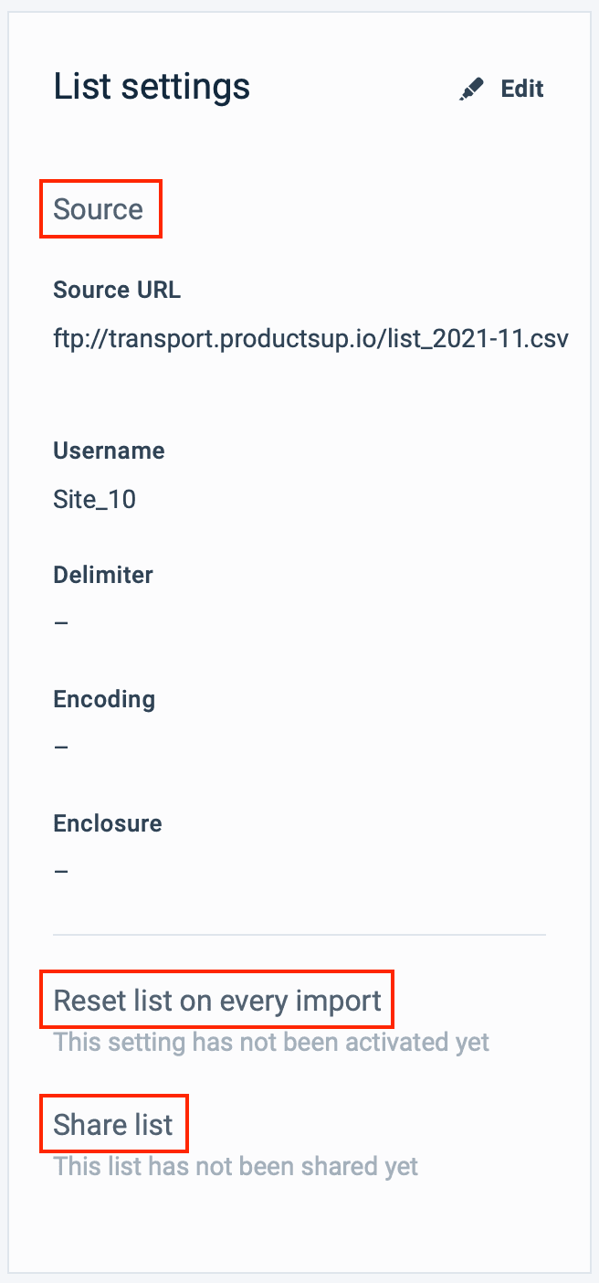Screen dimensions: 599x1283
Task: Click the Source URL field label
Action: coord(117,291)
